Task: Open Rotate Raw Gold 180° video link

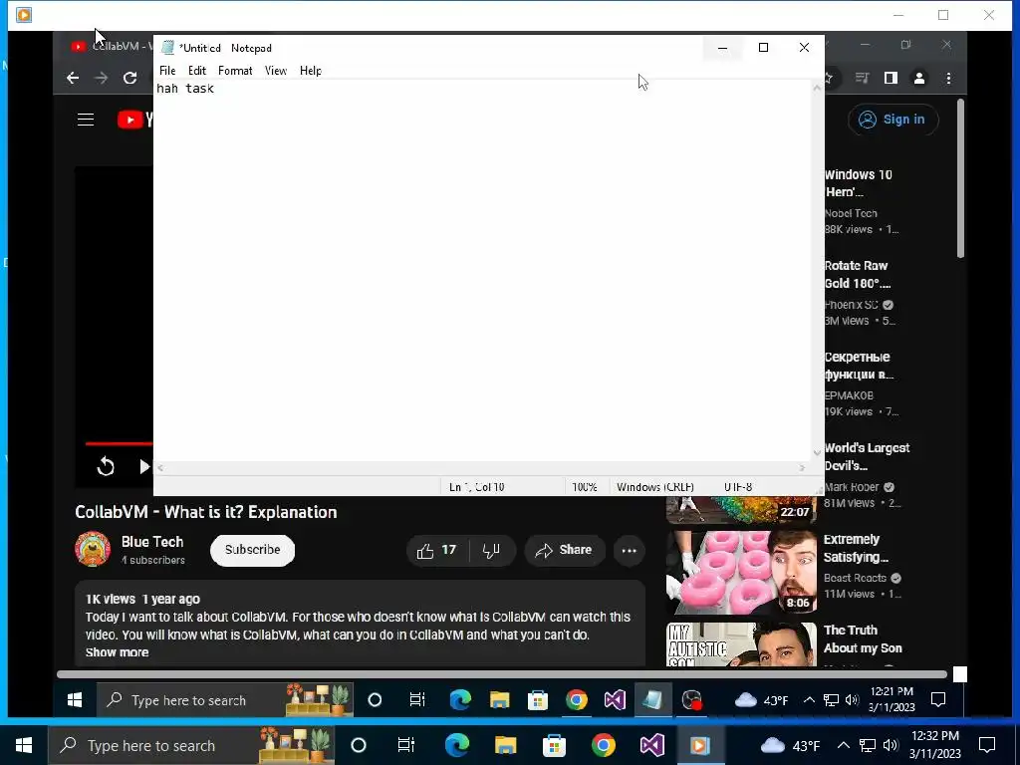Action: [858, 275]
